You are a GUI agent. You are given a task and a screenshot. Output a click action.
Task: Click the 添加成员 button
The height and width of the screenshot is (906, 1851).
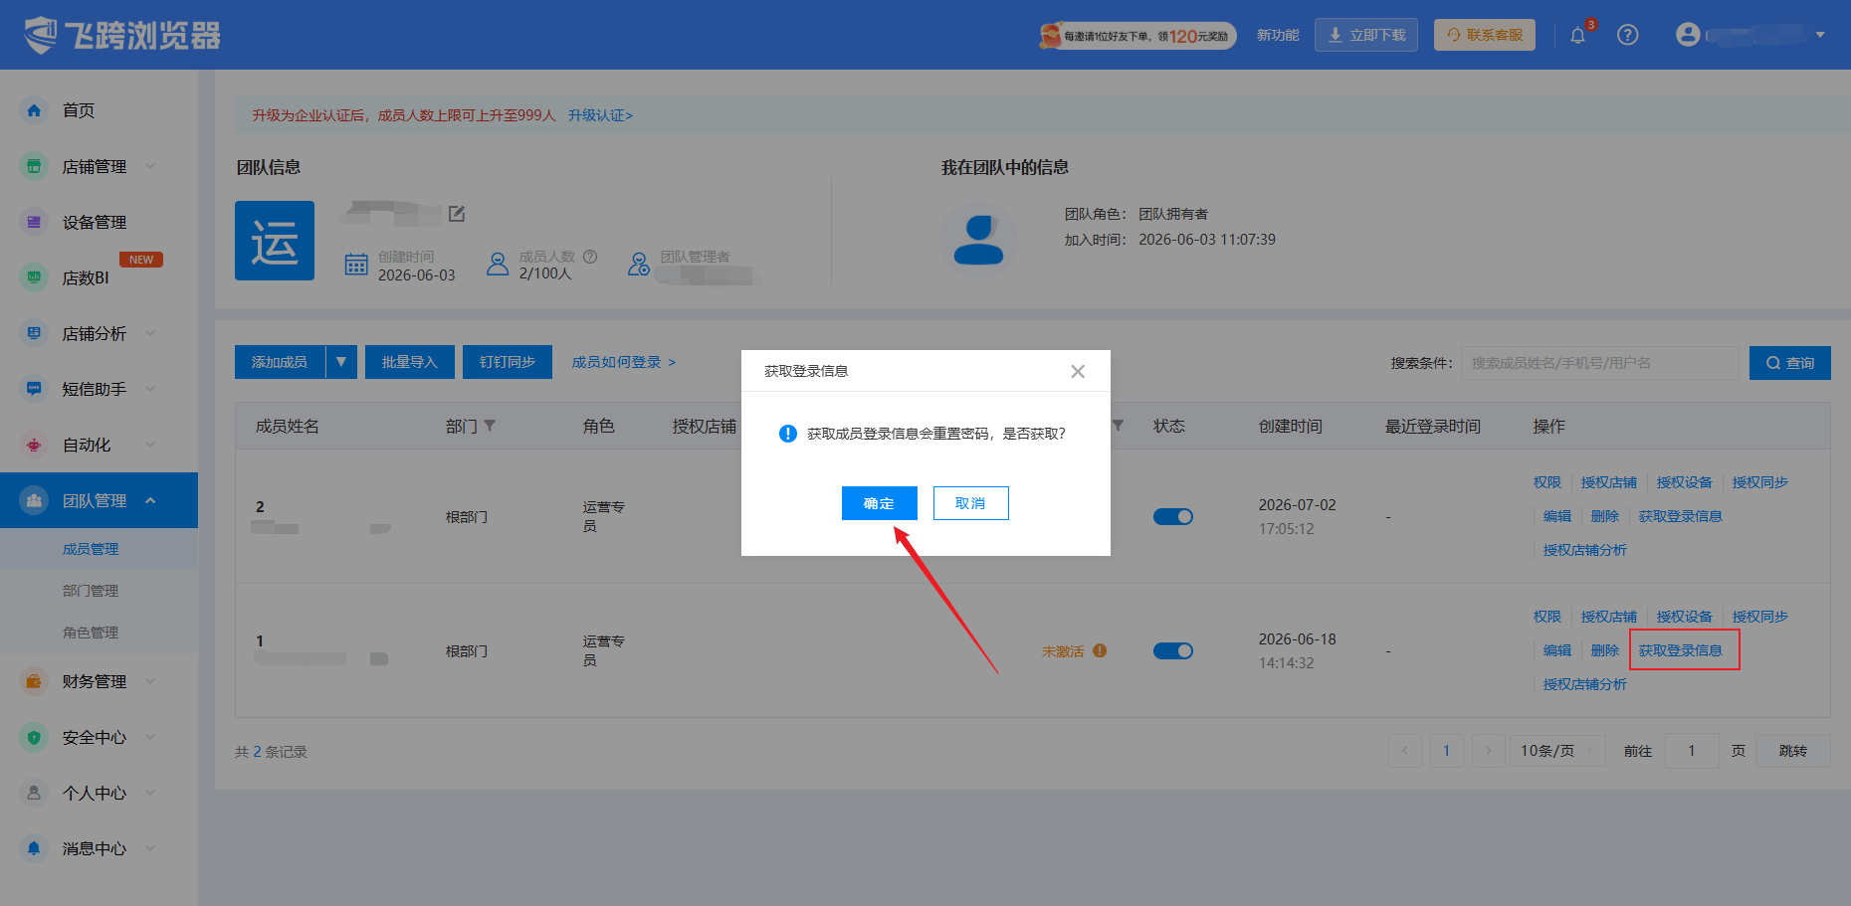280,362
